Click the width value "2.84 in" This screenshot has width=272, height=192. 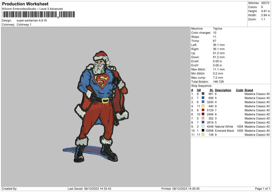coord(265,15)
